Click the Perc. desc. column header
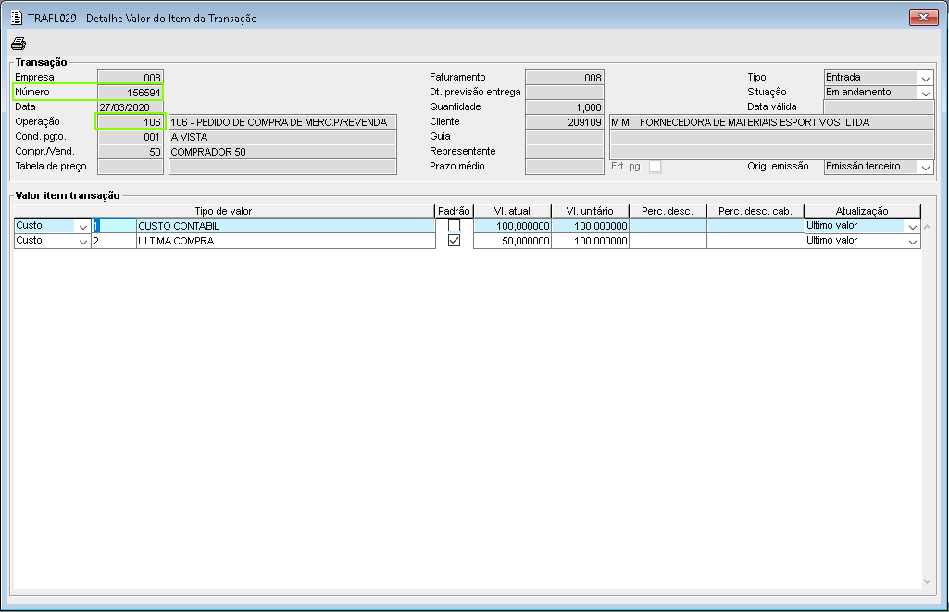 tap(668, 211)
